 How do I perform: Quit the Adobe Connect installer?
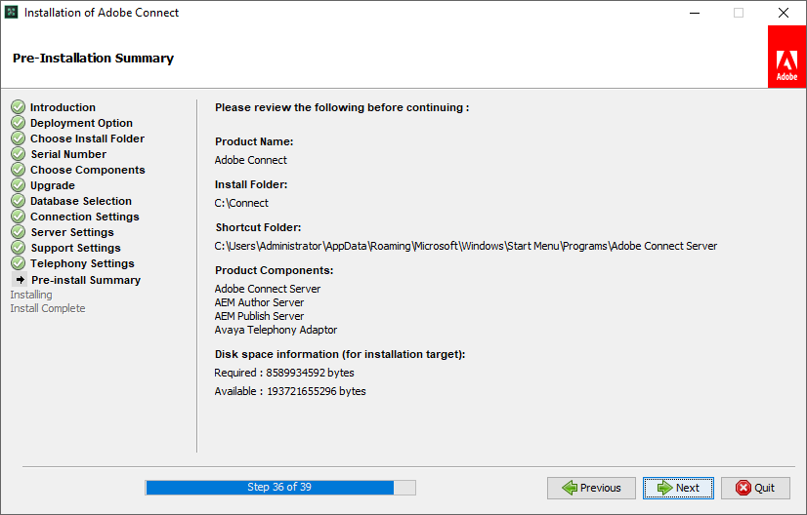coord(755,488)
